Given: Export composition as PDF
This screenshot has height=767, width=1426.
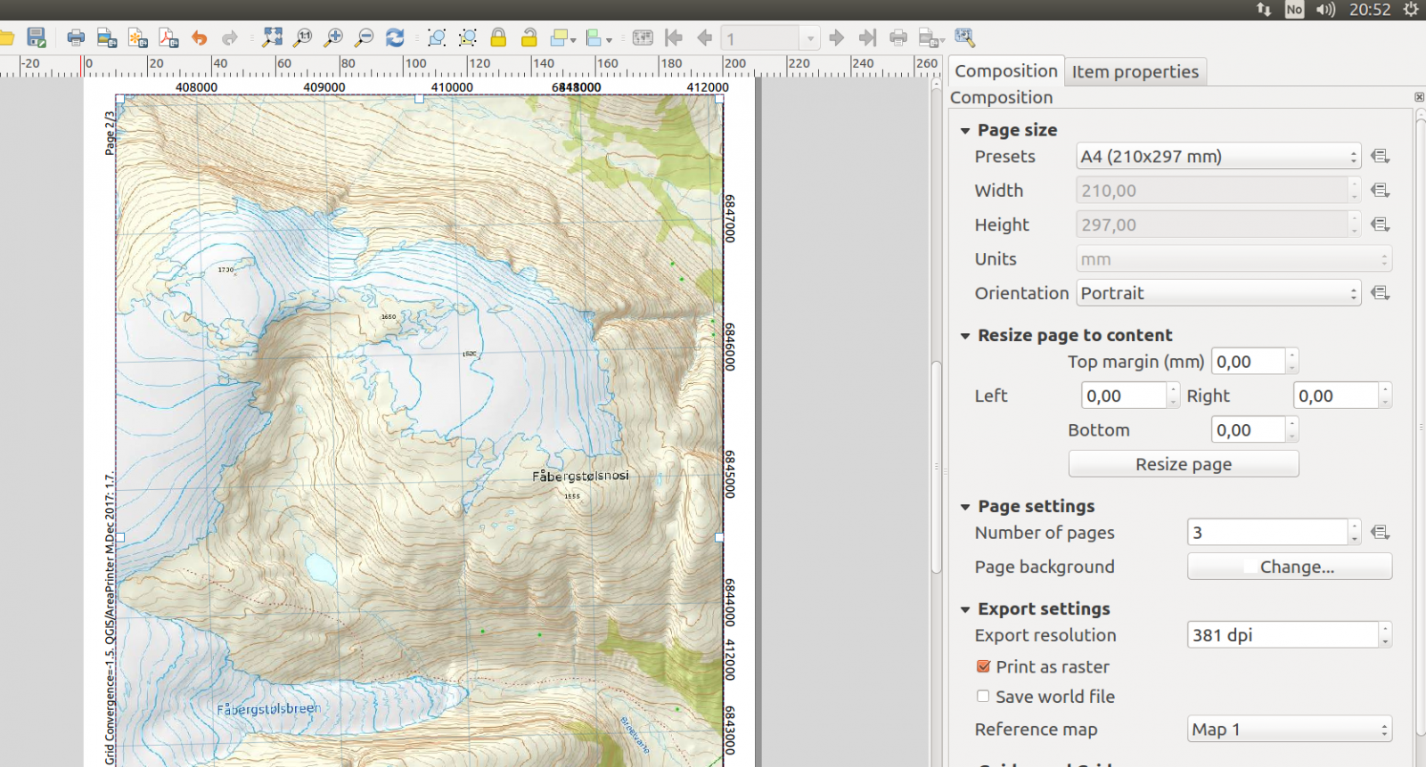Looking at the screenshot, I should coord(168,37).
